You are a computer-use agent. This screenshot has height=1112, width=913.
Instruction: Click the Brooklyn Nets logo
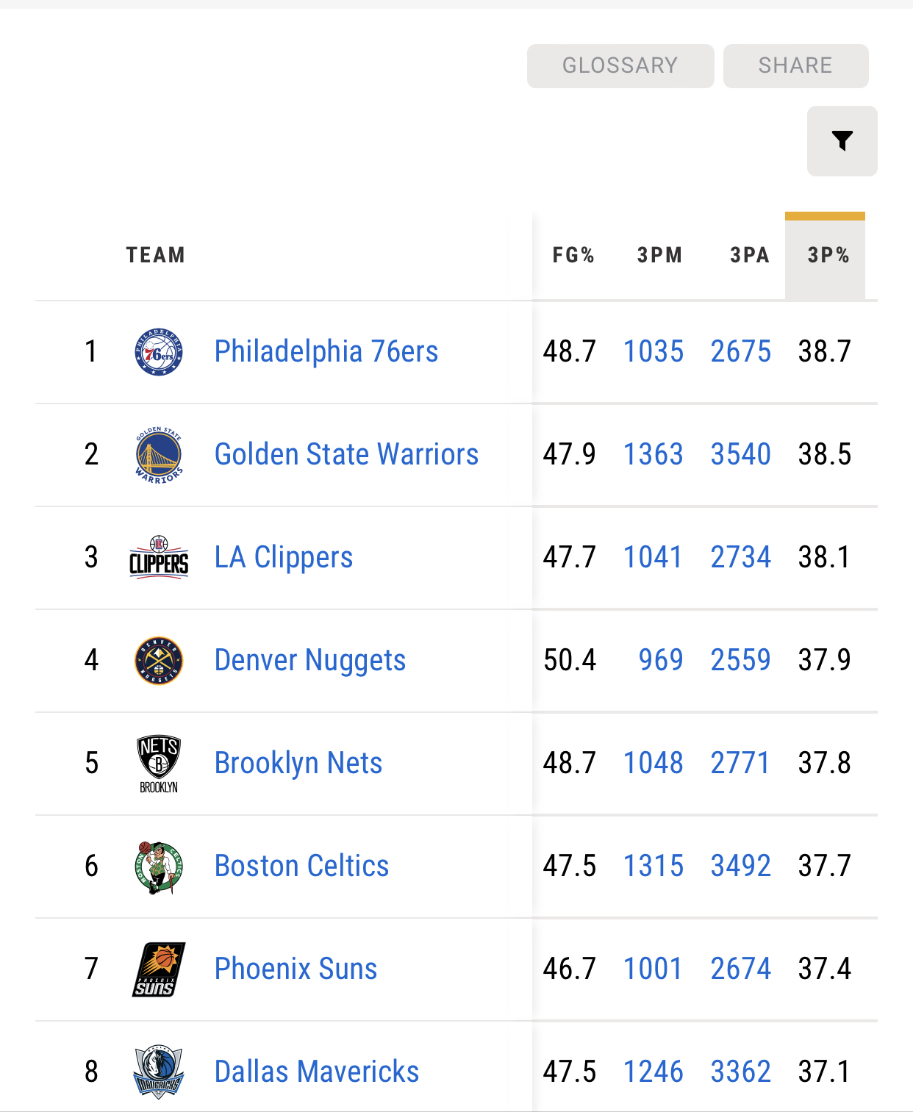(x=159, y=764)
